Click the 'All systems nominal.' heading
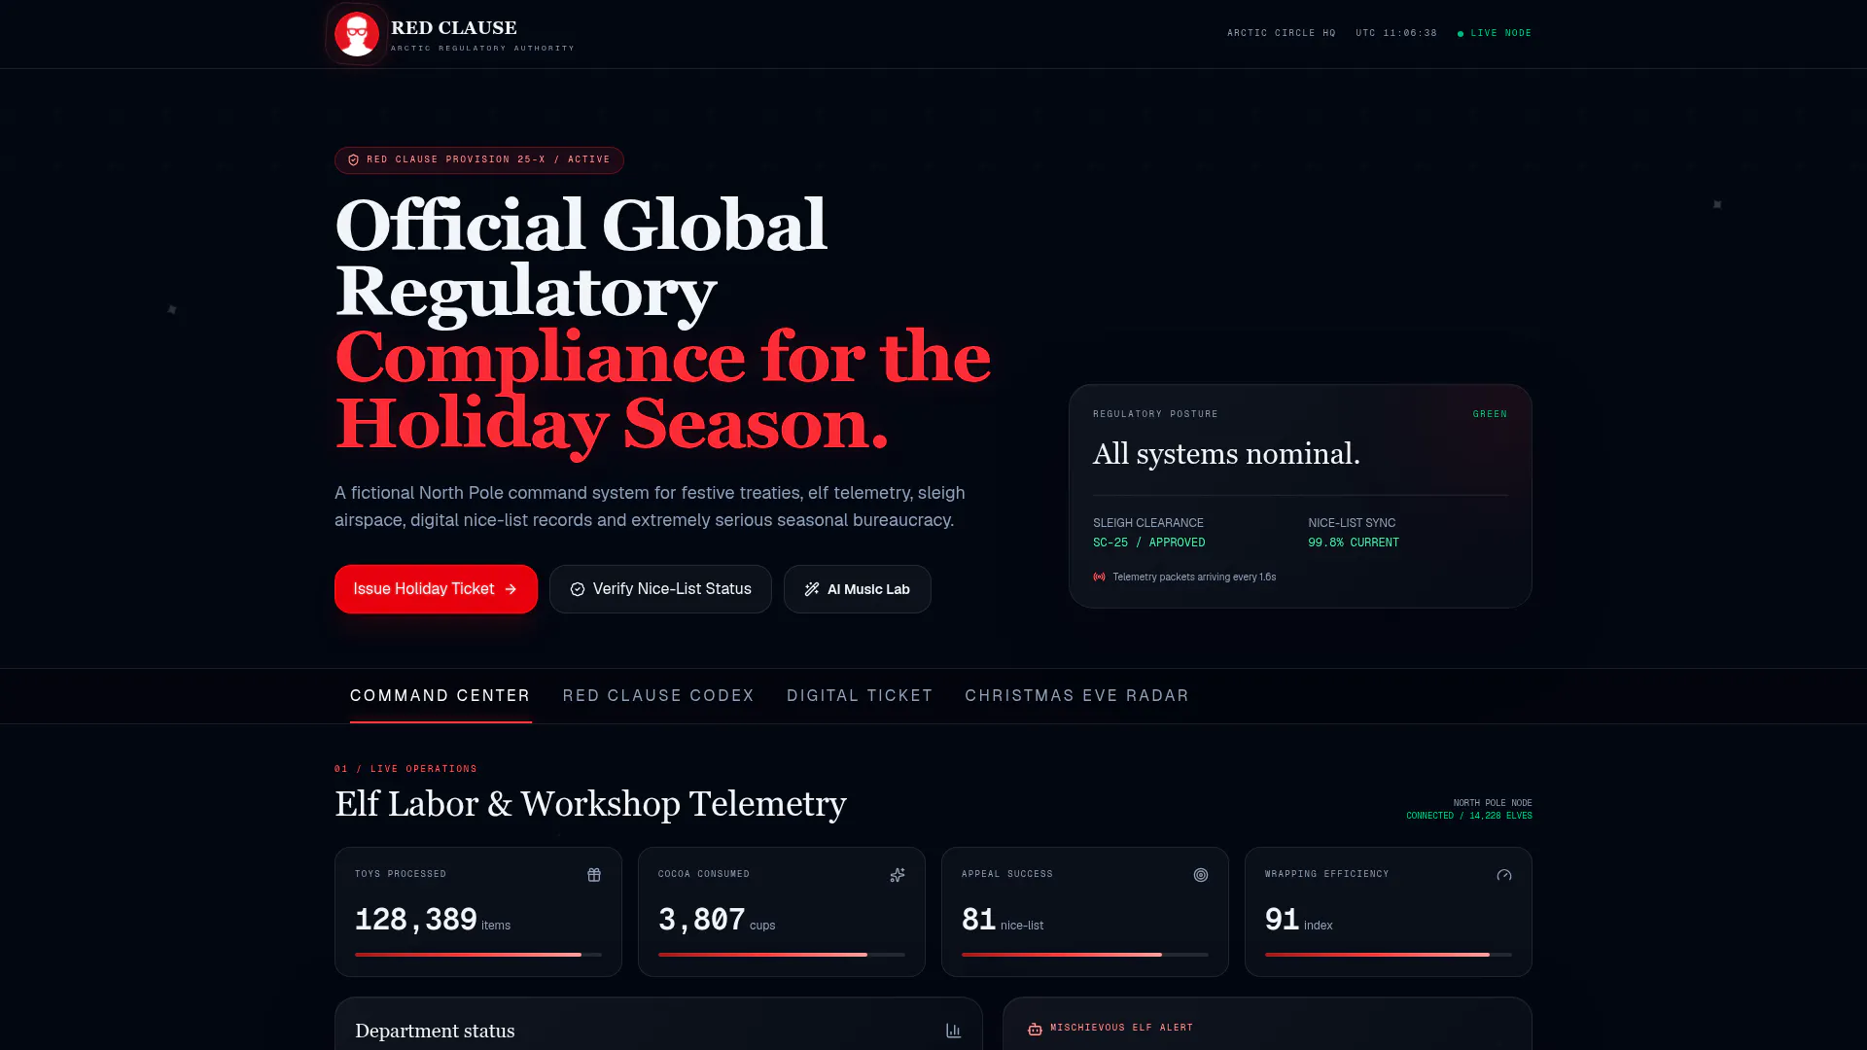 click(x=1226, y=454)
